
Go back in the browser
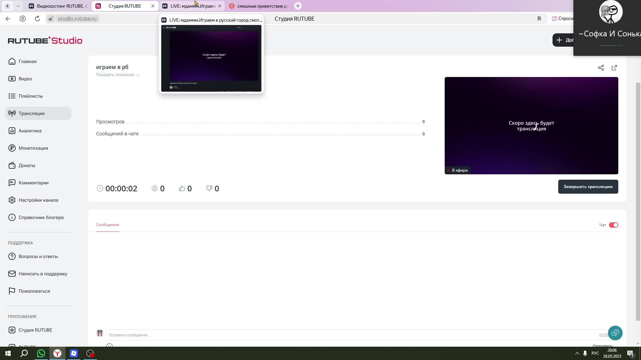point(8,19)
